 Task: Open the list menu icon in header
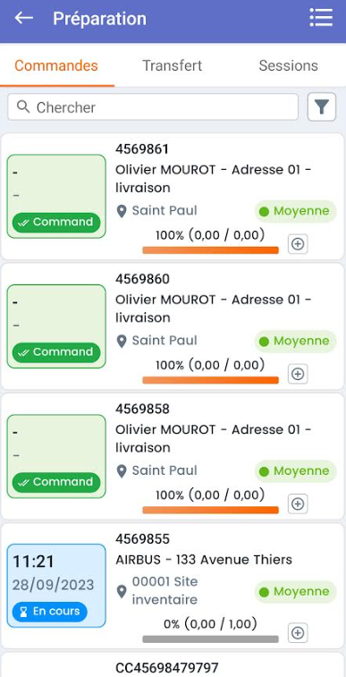coord(321,18)
